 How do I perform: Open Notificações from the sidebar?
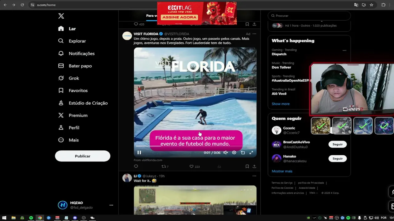(76, 53)
